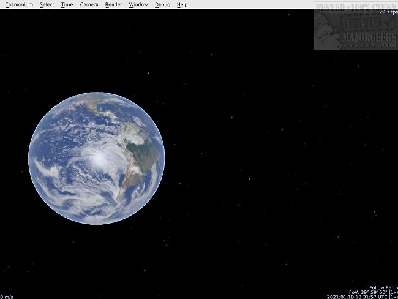Image resolution: width=398 pixels, height=299 pixels.
Task: Open the Time menu
Action: pyautogui.click(x=67, y=4)
